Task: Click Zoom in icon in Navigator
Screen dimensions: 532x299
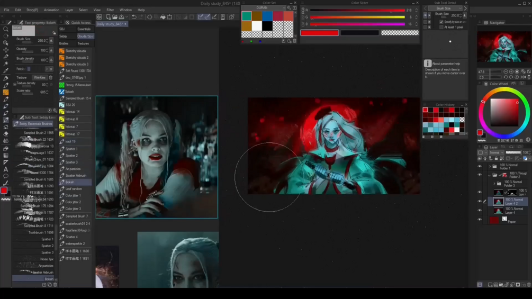Action: [511, 72]
